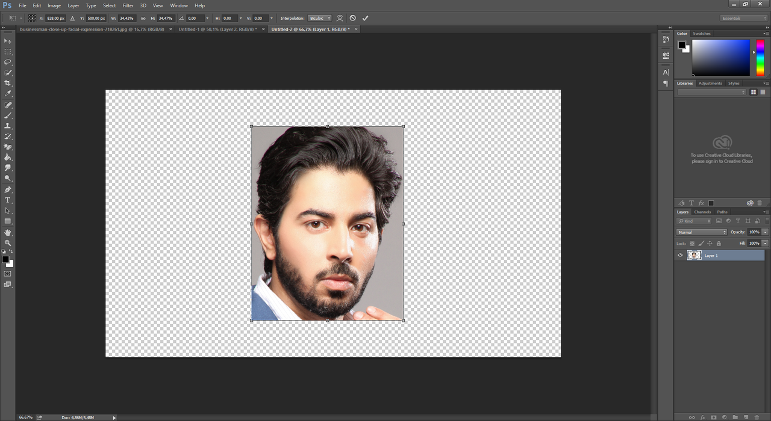Commit the transform with the checkmark
This screenshot has width=771, height=421.
pyautogui.click(x=365, y=19)
